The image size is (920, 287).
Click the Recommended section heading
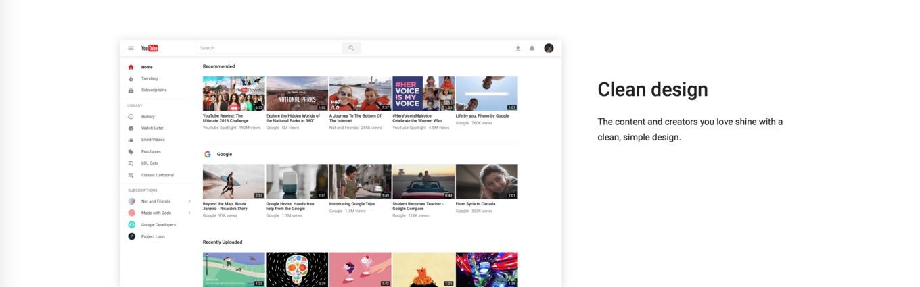(x=218, y=66)
